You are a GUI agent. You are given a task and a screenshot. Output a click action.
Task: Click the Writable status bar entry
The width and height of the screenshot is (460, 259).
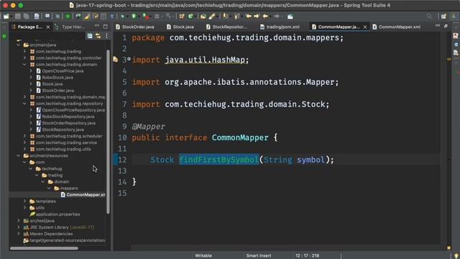pos(203,256)
